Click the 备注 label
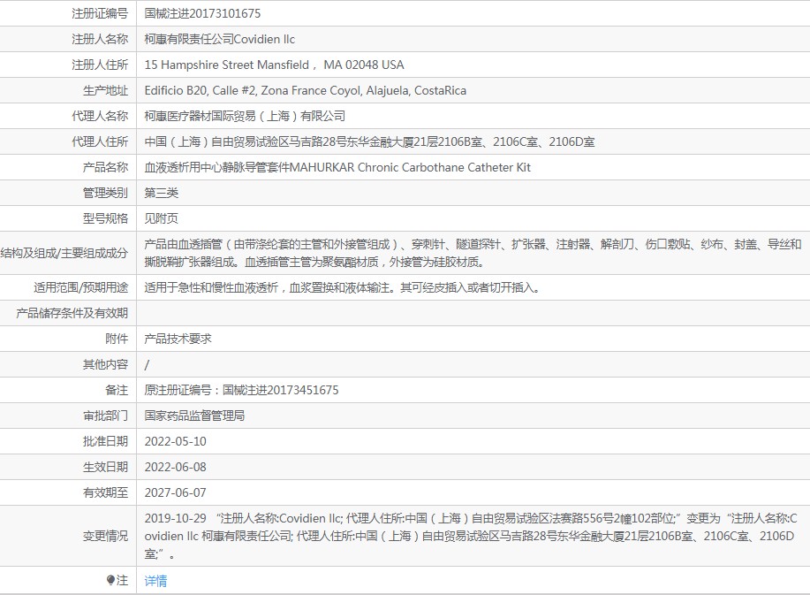 pyautogui.click(x=117, y=390)
